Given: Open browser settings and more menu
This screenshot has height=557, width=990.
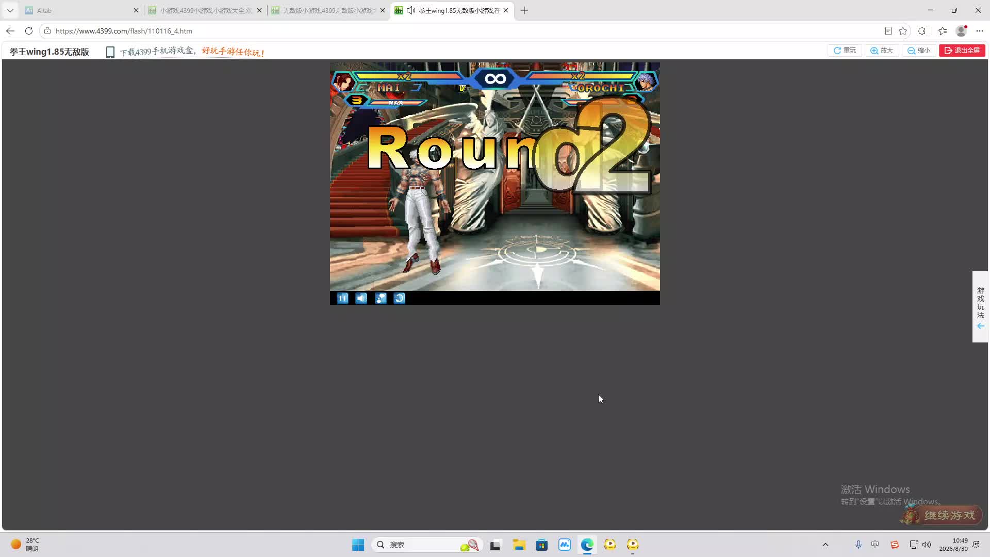Looking at the screenshot, I should [x=980, y=31].
